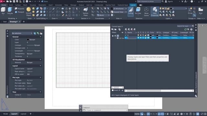The image size is (207, 116).
Task: Switch to the Solid ribbon tab
Action: (11, 5)
